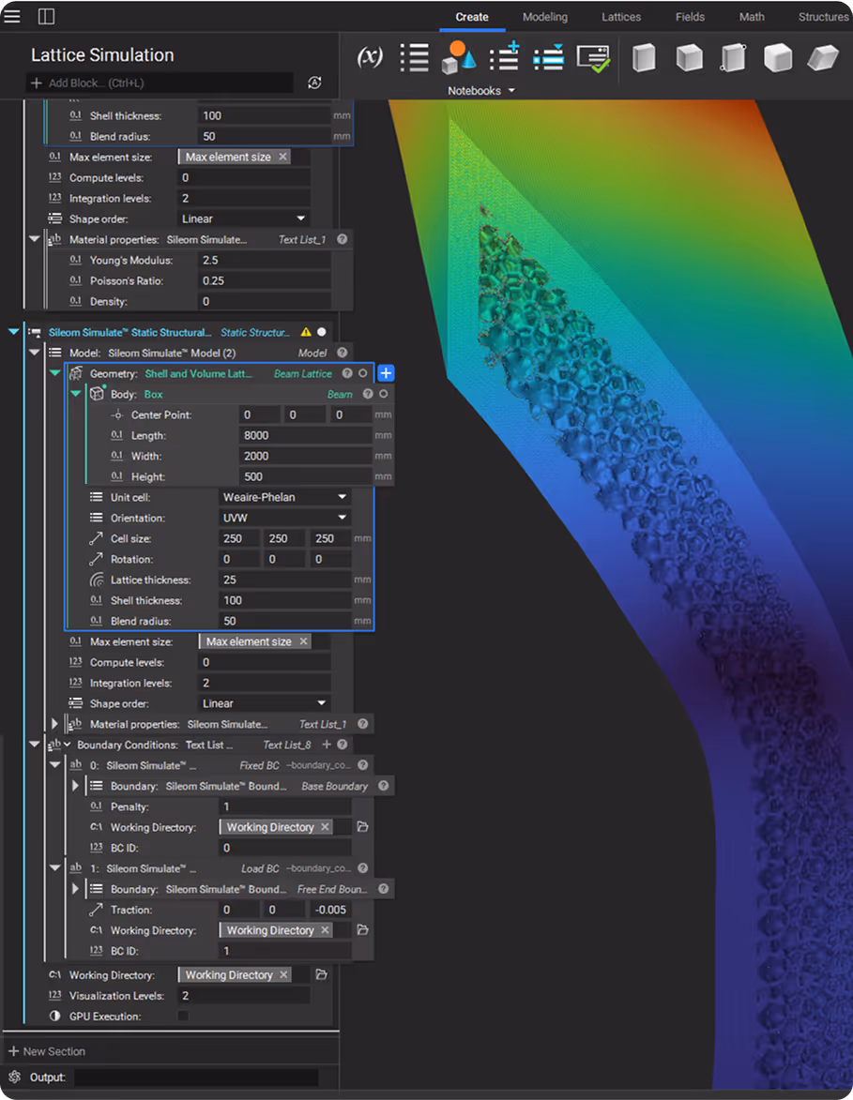The width and height of the screenshot is (853, 1100).
Task: Open help for the Geometry row
Action: click(347, 373)
